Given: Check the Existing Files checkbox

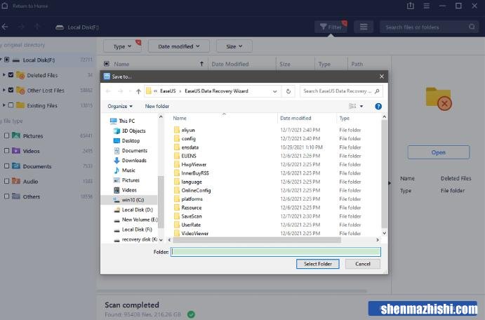Looking at the screenshot, I should (x=11, y=105).
